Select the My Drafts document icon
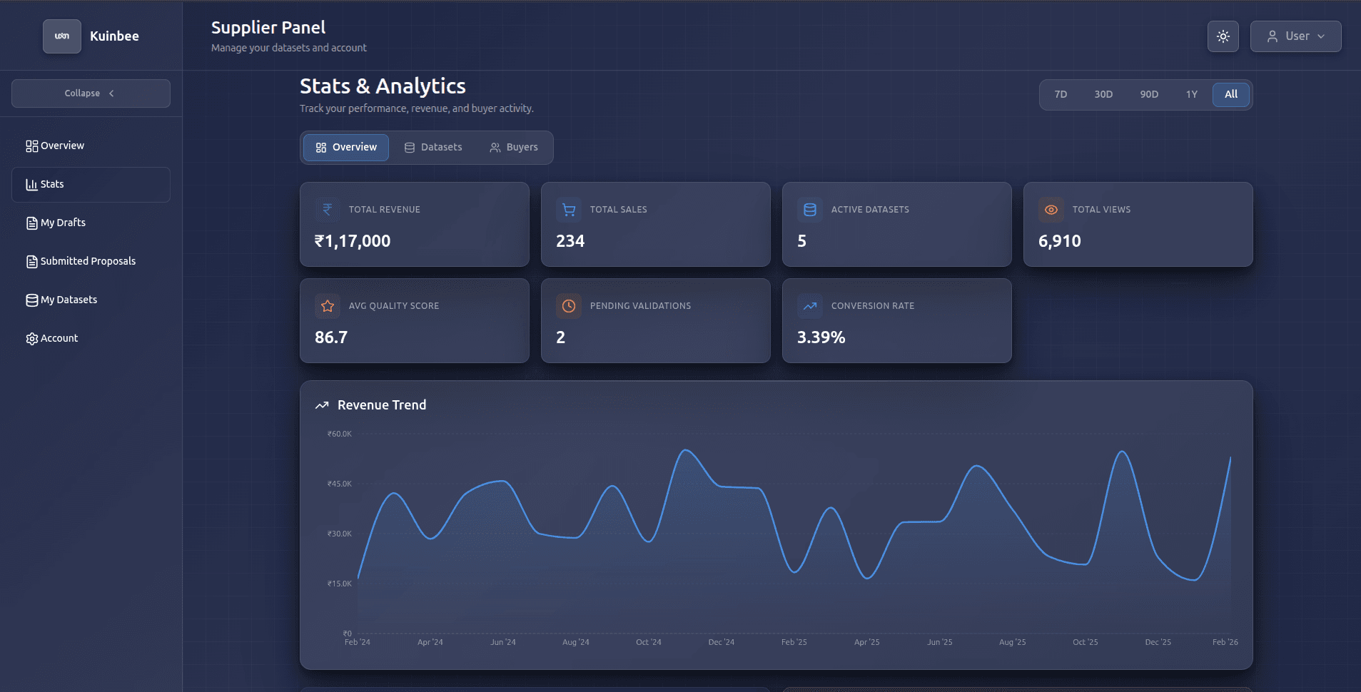1361x692 pixels. 31,223
